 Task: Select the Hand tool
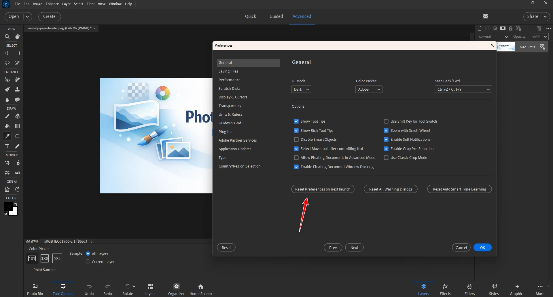tap(17, 37)
